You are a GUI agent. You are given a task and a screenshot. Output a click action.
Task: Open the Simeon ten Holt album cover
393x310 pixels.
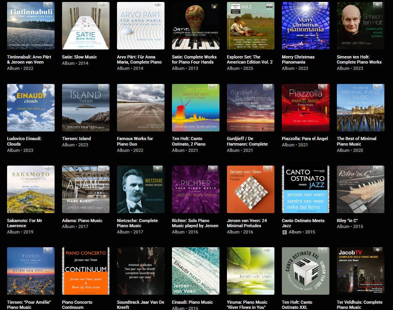(x=360, y=26)
